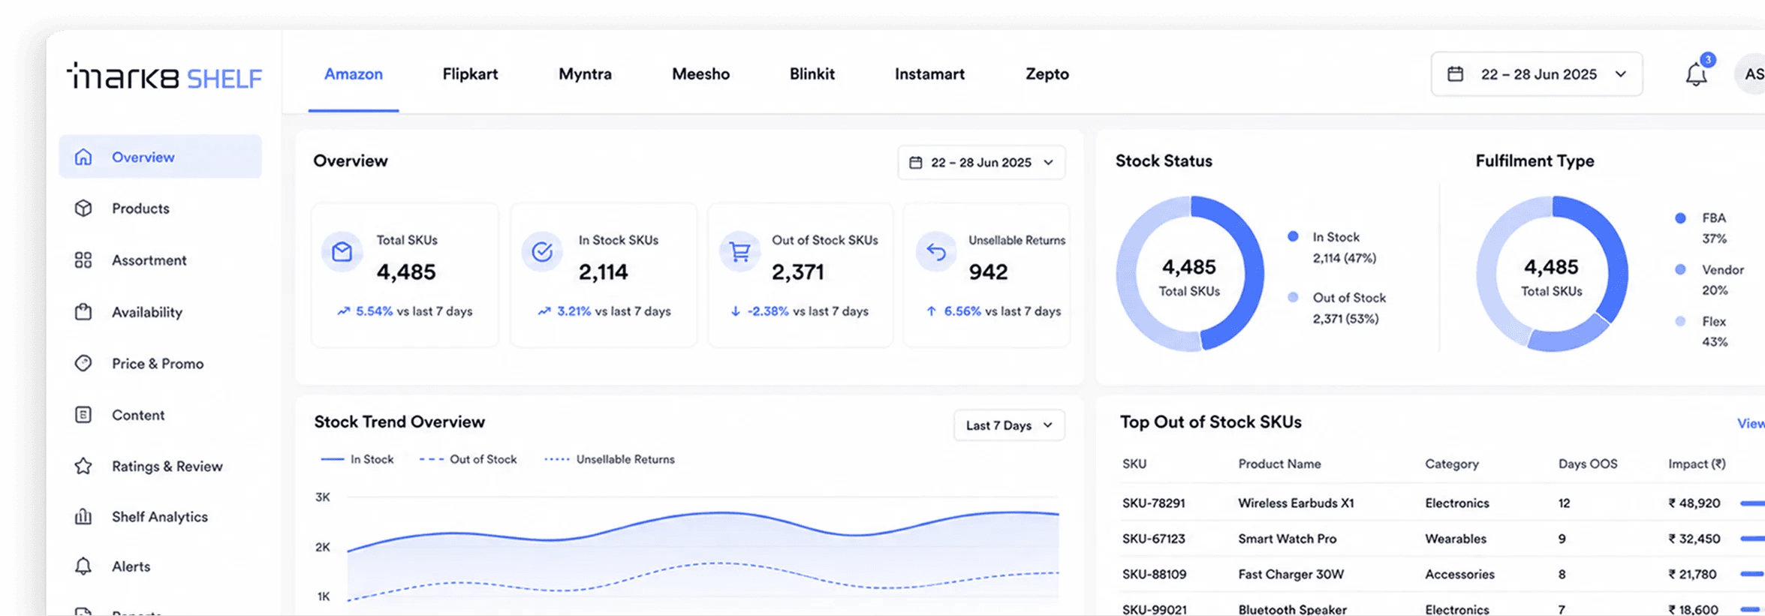The height and width of the screenshot is (616, 1765).
Task: Switch to the Flipkart tab
Action: click(x=470, y=74)
